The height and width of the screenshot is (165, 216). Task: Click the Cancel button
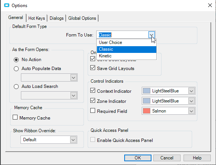pyautogui.click(x=167, y=158)
